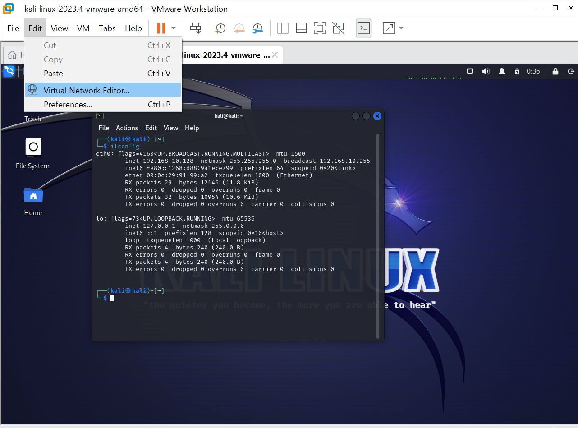
Task: Open Preferences from the Edit menu
Action: 103,104
